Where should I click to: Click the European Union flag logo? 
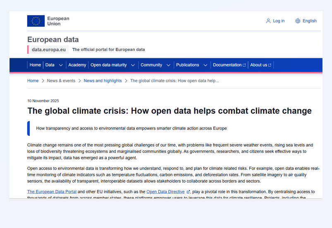tap(36, 21)
